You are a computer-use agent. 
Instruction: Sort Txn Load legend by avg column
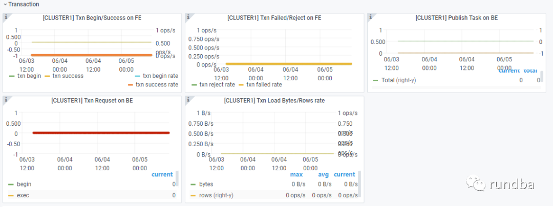pyautogui.click(x=323, y=174)
